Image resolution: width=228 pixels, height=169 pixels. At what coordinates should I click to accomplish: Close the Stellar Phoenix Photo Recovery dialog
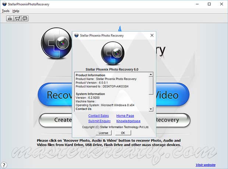point(152,35)
